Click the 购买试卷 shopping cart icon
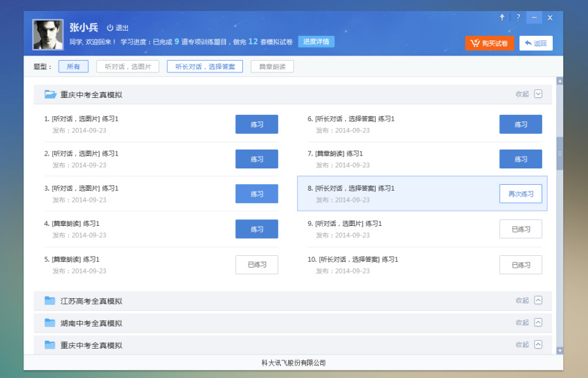This screenshot has width=588, height=378. click(475, 43)
